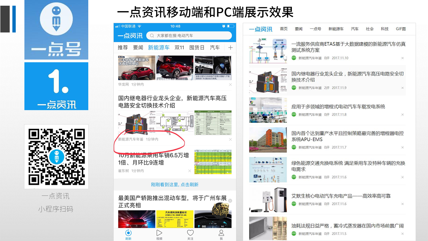Open PC article 绿色能源交通充换电系统
The image size is (428, 241).
click(348, 166)
